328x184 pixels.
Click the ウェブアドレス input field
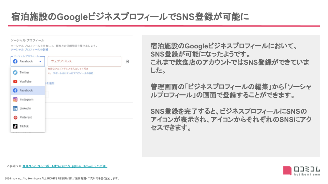pos(84,61)
